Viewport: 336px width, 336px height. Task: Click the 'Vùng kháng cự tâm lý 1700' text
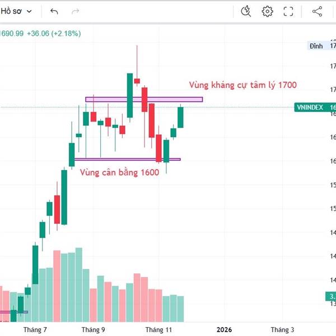[242, 85]
